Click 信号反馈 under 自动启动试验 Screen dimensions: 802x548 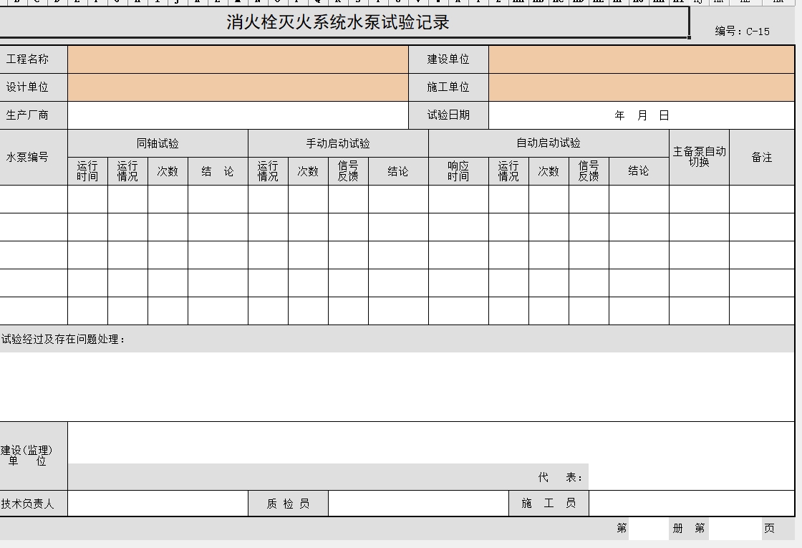click(x=589, y=171)
